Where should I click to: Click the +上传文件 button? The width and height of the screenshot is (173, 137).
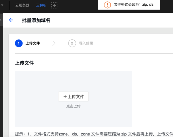[x=73, y=97]
